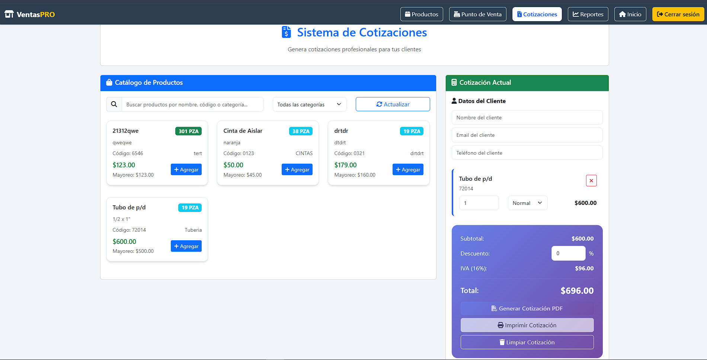This screenshot has width=707, height=360.
Task: Click the invoice icon beside Sistema de Cotizaciones title
Action: coord(286,32)
